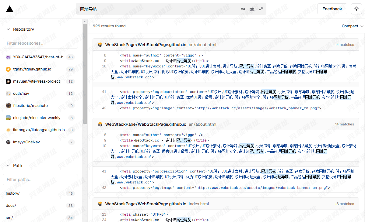
Task: Click the oulh avatar icon
Action: tap(8, 93)
